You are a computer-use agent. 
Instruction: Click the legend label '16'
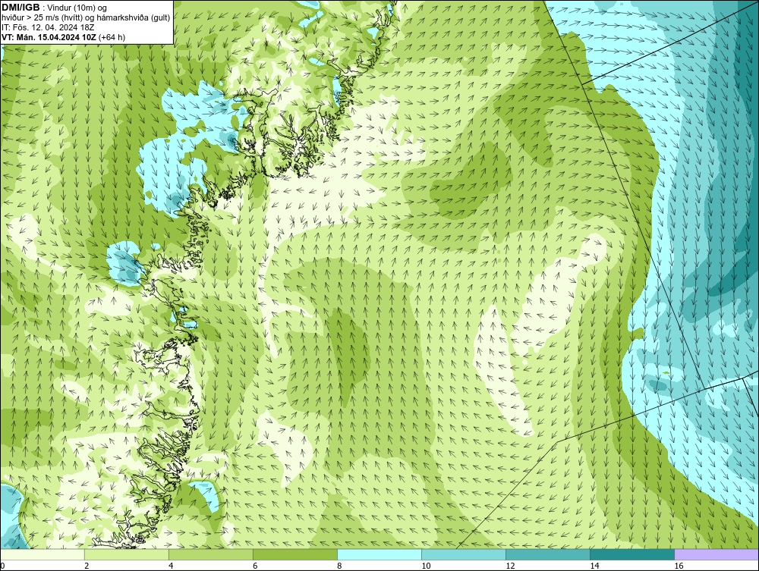coord(678,566)
